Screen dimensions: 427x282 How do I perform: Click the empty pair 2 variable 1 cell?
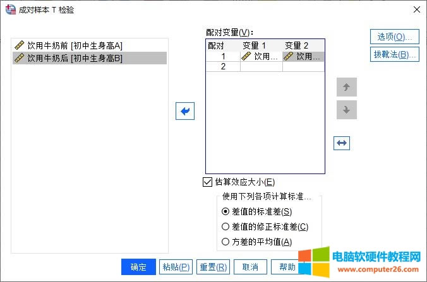coord(261,66)
